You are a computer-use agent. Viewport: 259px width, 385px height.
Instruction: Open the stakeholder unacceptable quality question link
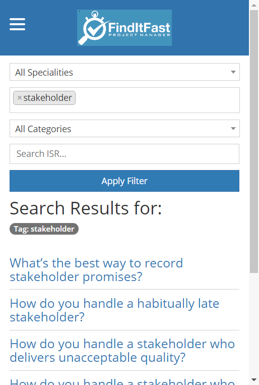[x=122, y=351]
